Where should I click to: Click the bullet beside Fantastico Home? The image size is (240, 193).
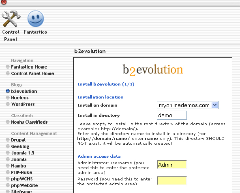click(x=8, y=67)
